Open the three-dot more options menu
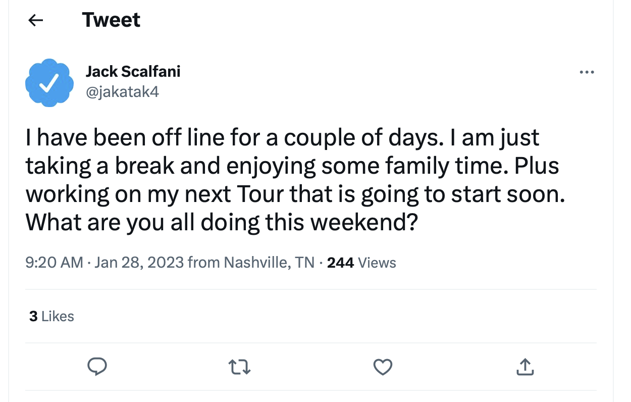The height and width of the screenshot is (402, 631). (587, 72)
